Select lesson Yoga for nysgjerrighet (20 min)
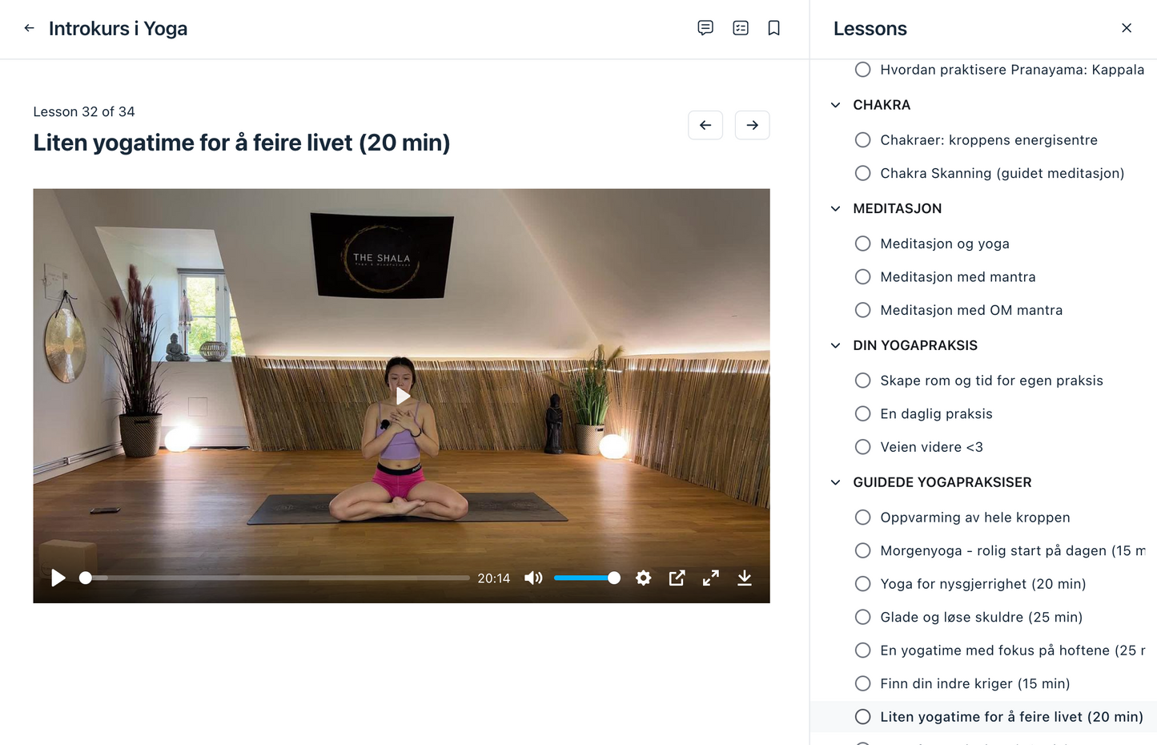Image resolution: width=1157 pixels, height=745 pixels. pos(982,584)
